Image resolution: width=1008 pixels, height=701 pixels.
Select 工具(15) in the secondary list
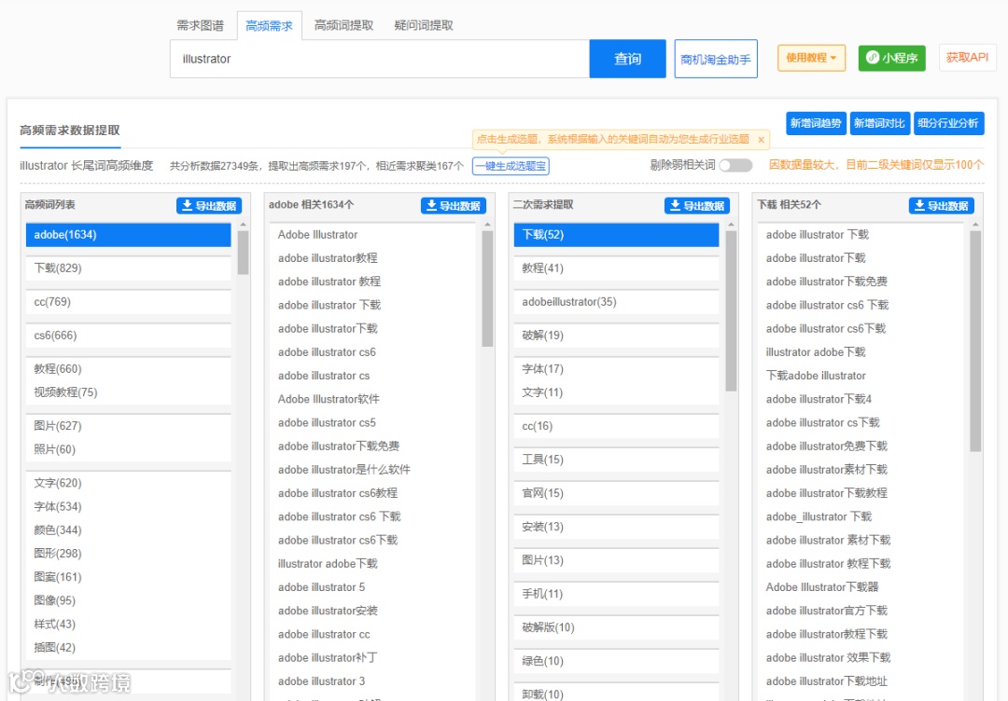(617, 460)
